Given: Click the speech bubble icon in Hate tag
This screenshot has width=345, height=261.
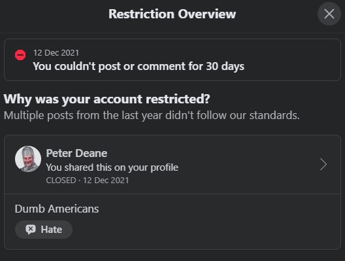Looking at the screenshot, I should (31, 230).
